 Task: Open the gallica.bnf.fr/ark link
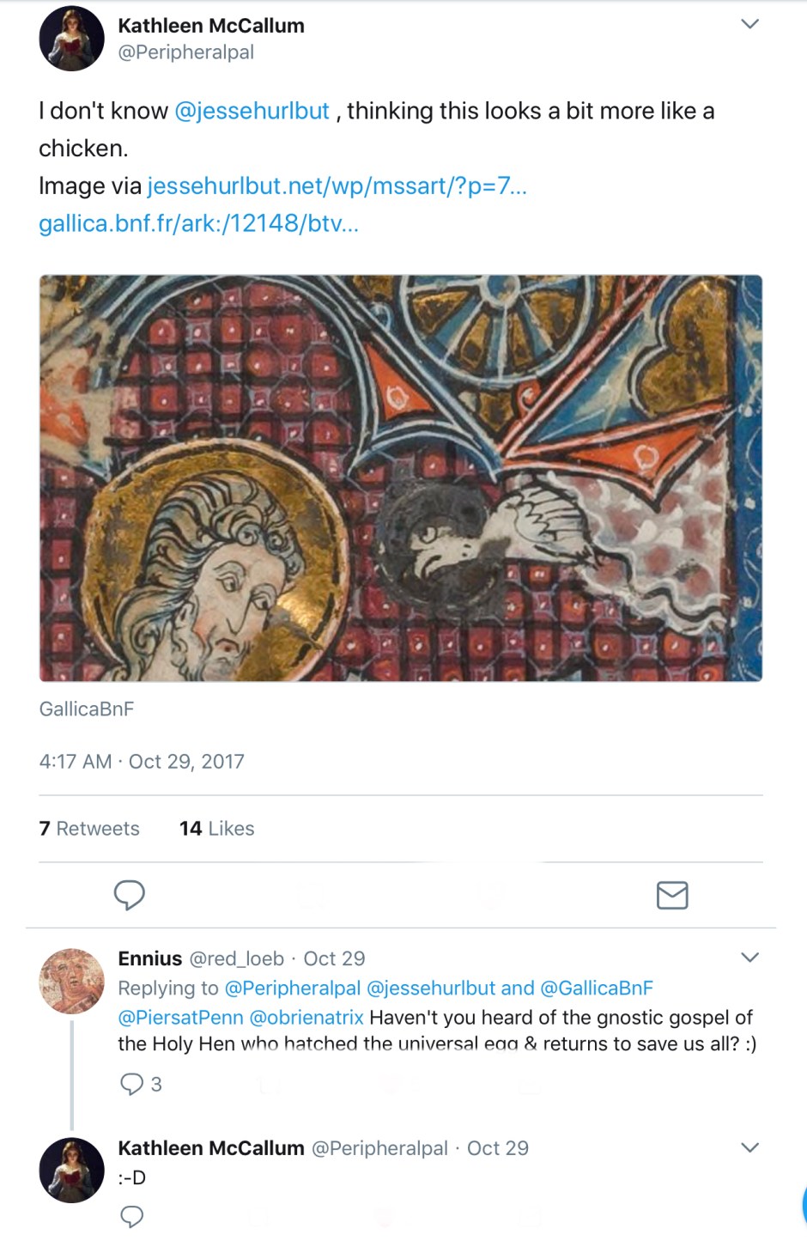coord(198,223)
